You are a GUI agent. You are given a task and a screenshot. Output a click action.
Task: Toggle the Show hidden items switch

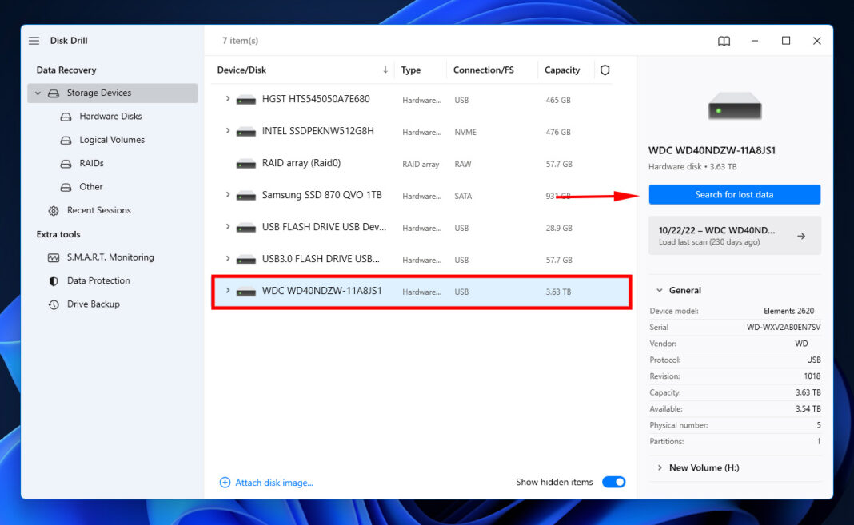[613, 482]
